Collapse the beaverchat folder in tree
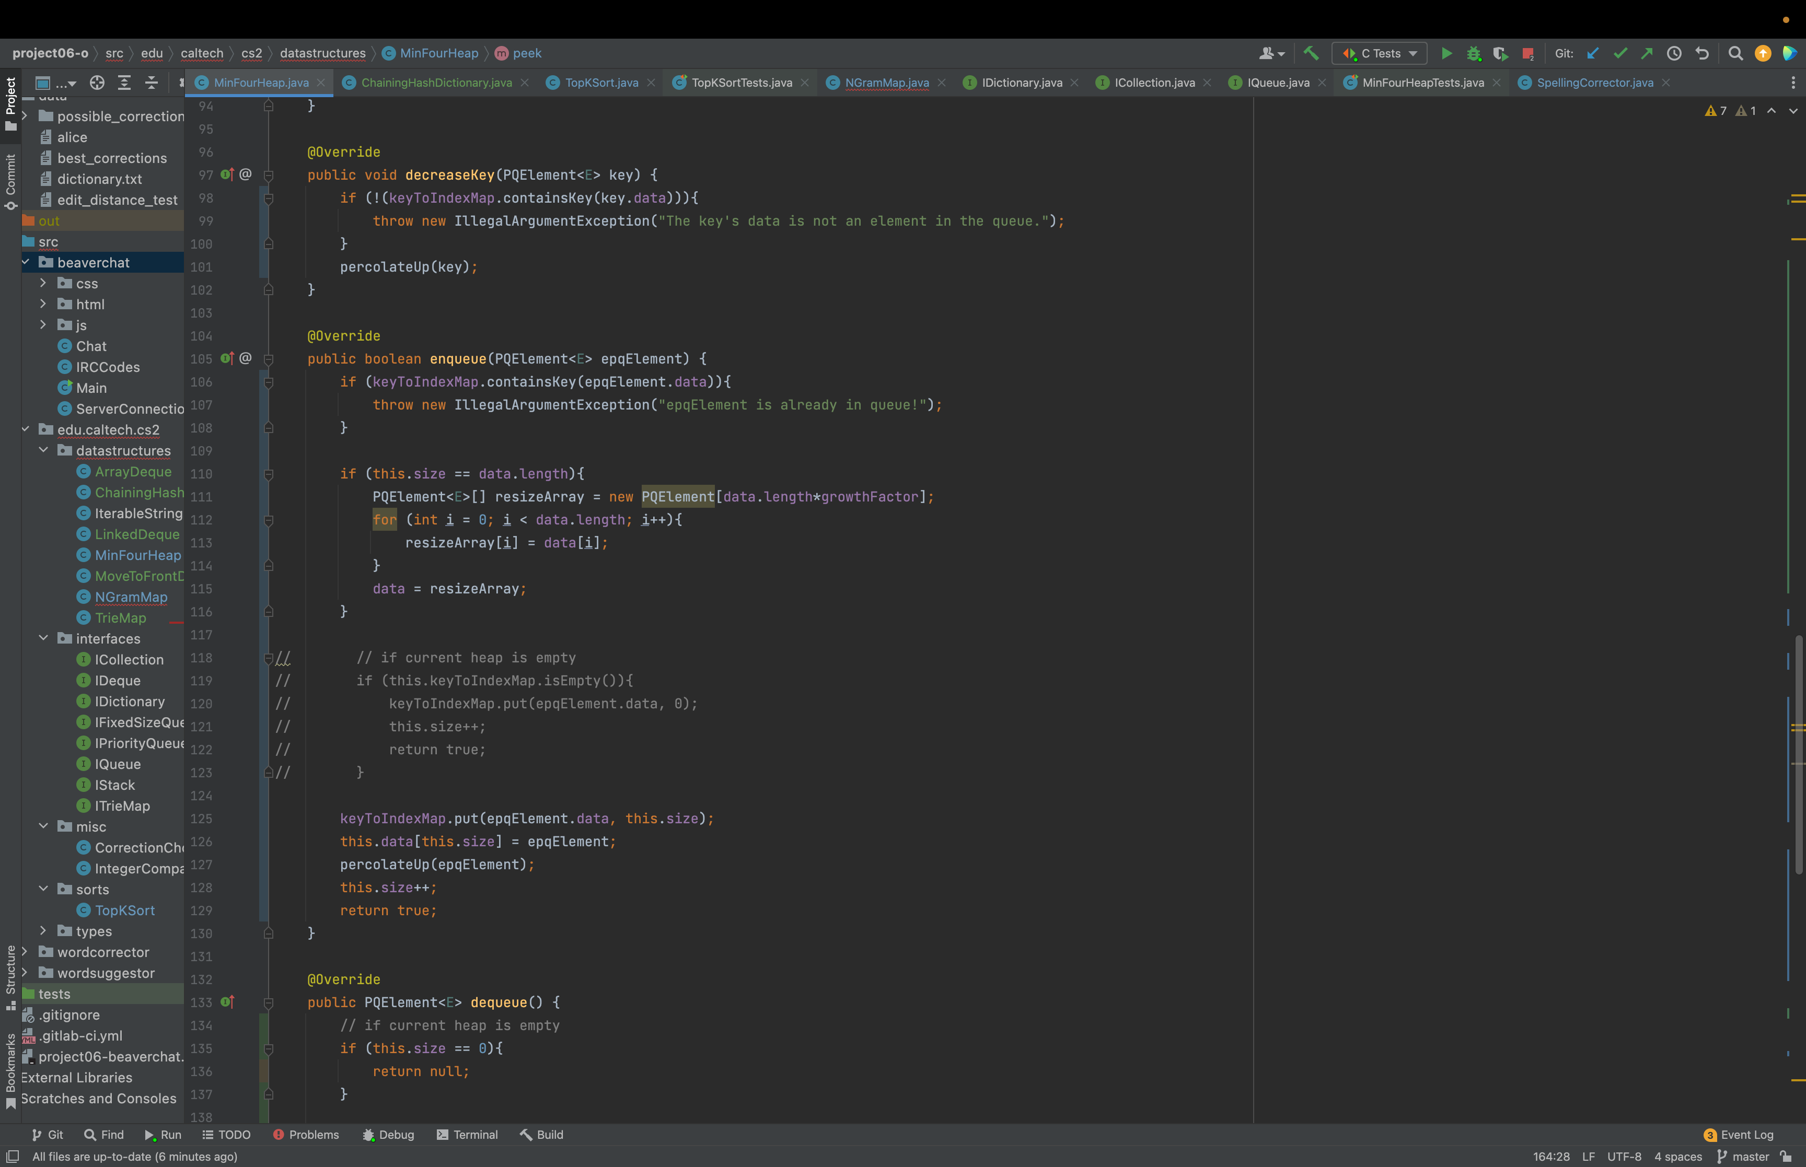The width and height of the screenshot is (1806, 1167). point(25,262)
